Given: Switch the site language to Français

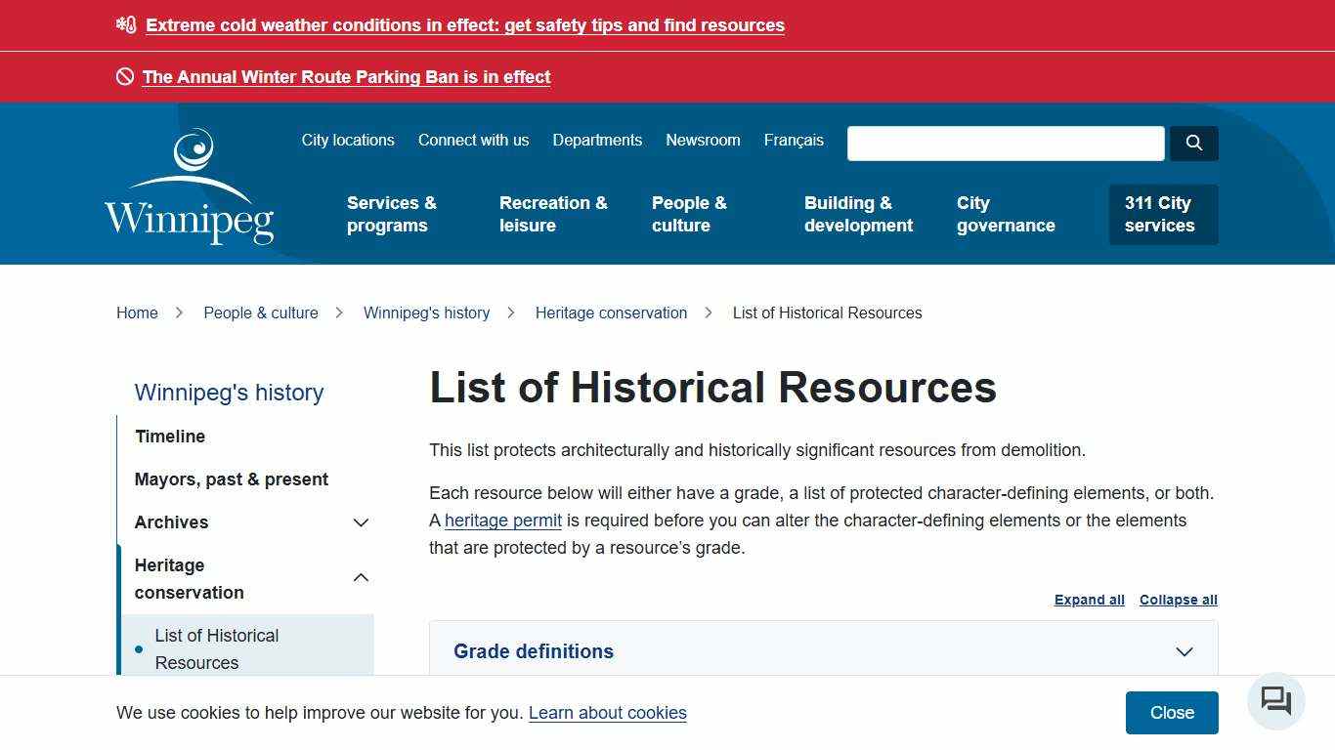Looking at the screenshot, I should pyautogui.click(x=794, y=140).
